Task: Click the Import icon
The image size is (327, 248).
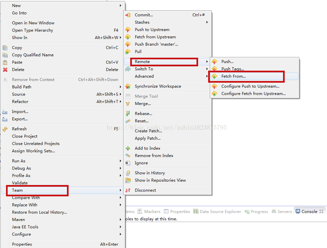Action: pyautogui.click(x=5, y=112)
